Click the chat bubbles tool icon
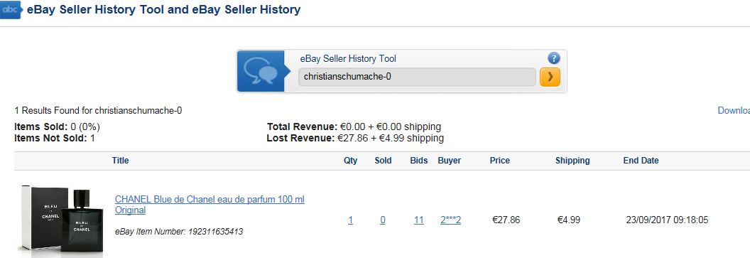This screenshot has width=750, height=258. (261, 71)
